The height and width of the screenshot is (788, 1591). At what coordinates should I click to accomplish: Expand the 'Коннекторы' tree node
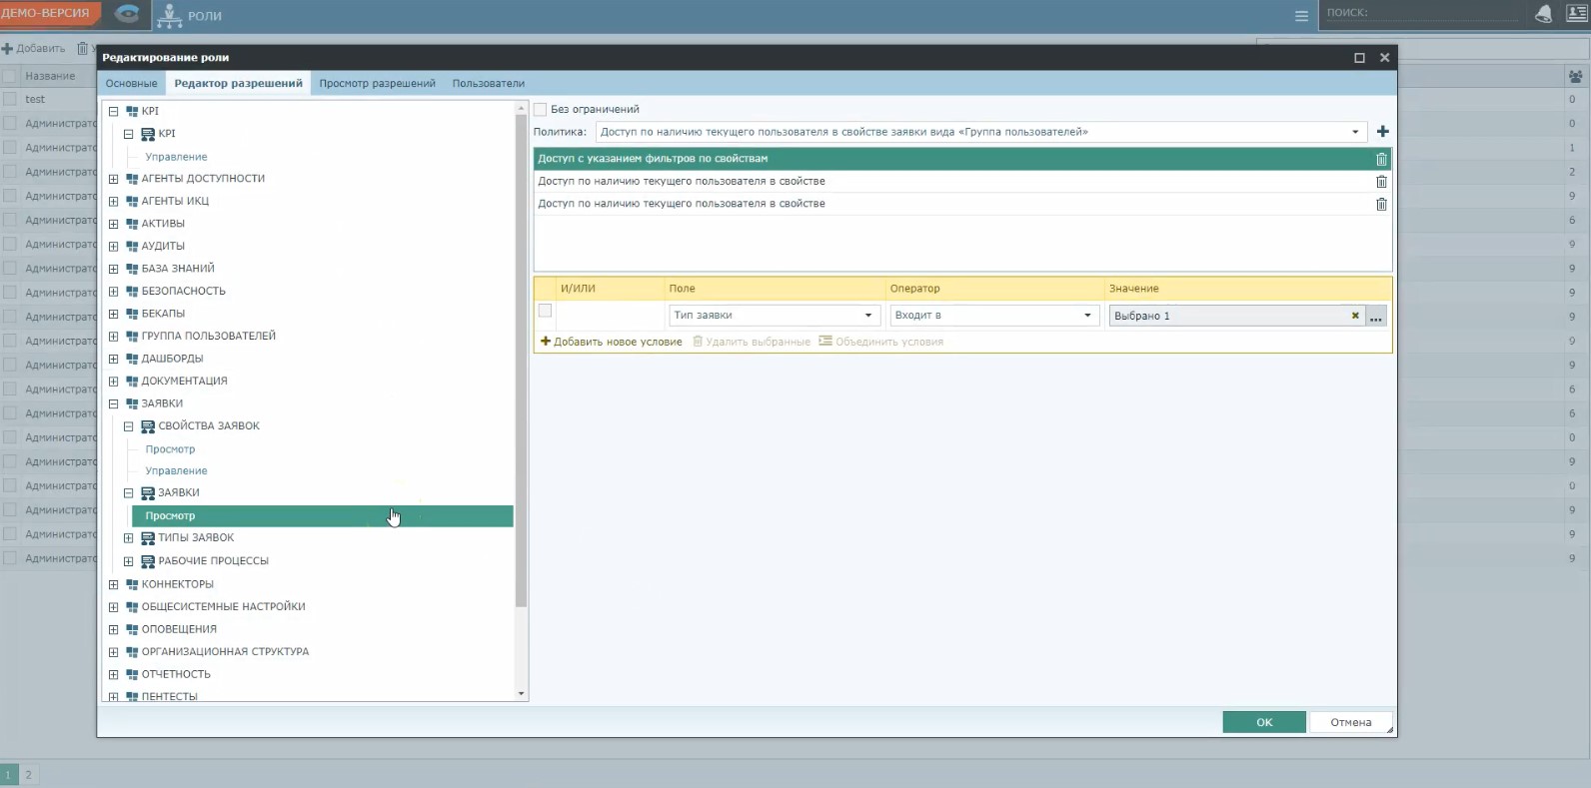[113, 584]
